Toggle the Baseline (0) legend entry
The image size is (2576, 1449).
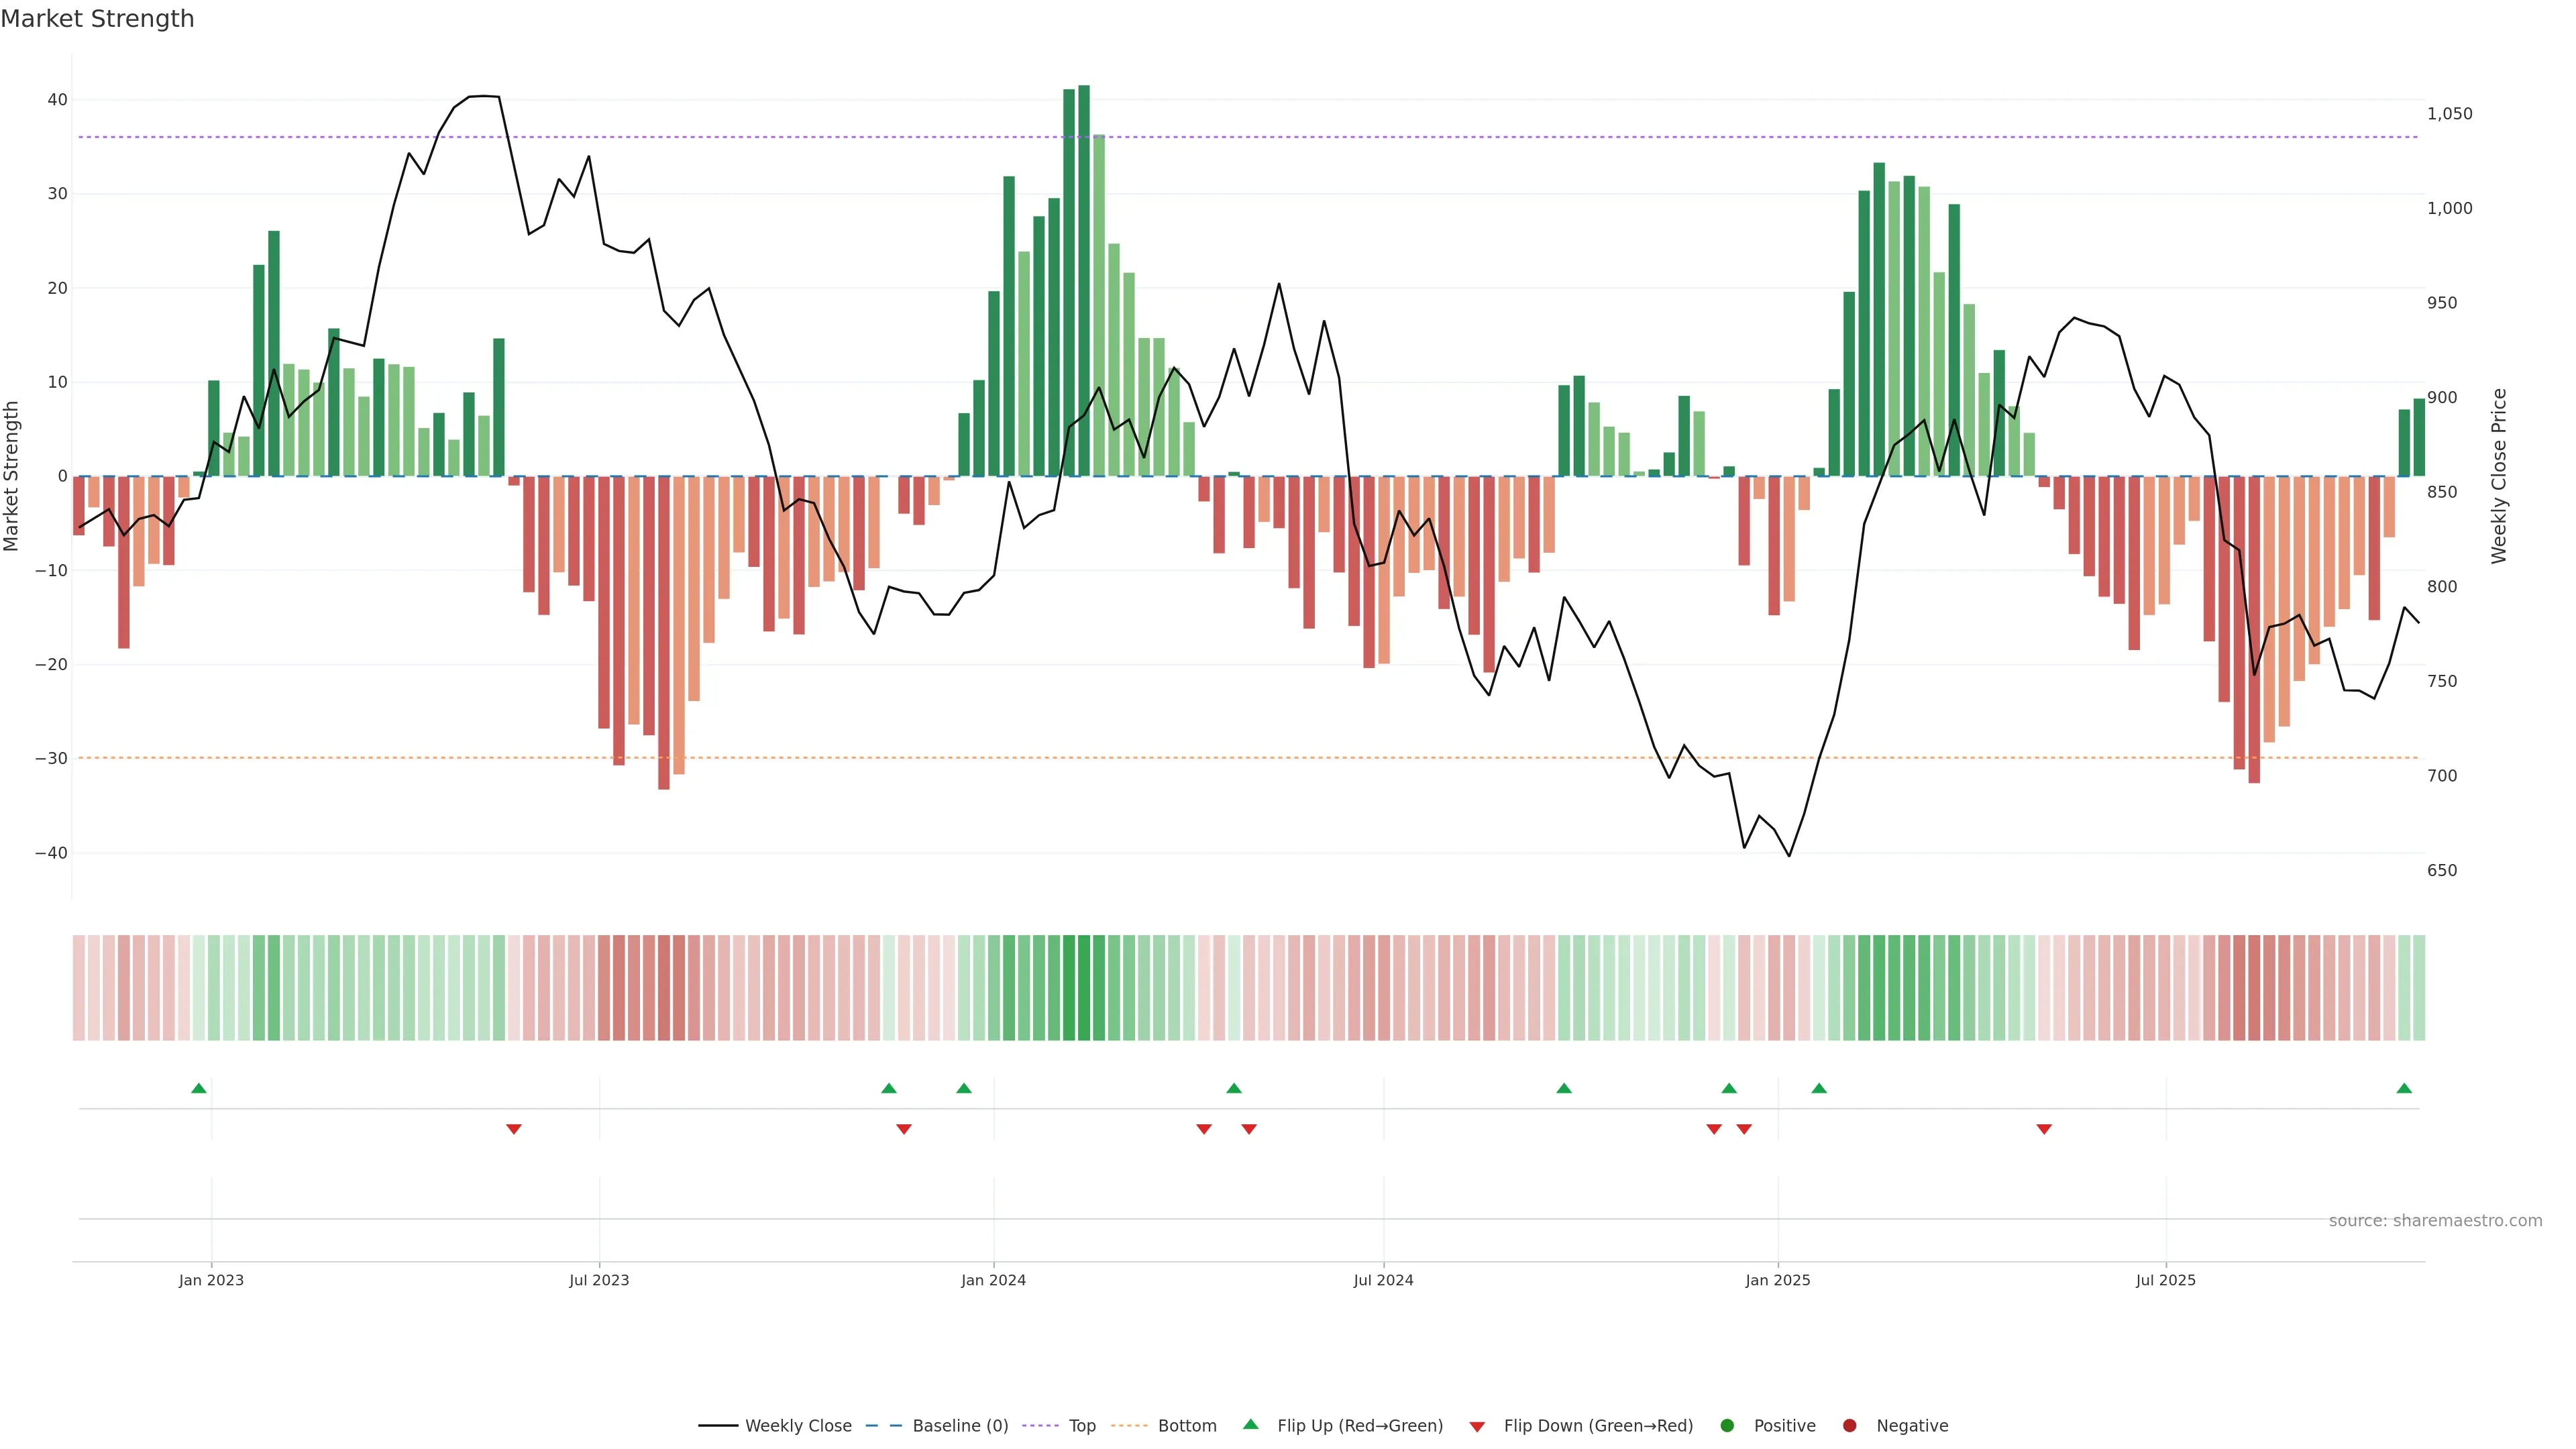coord(959,1426)
